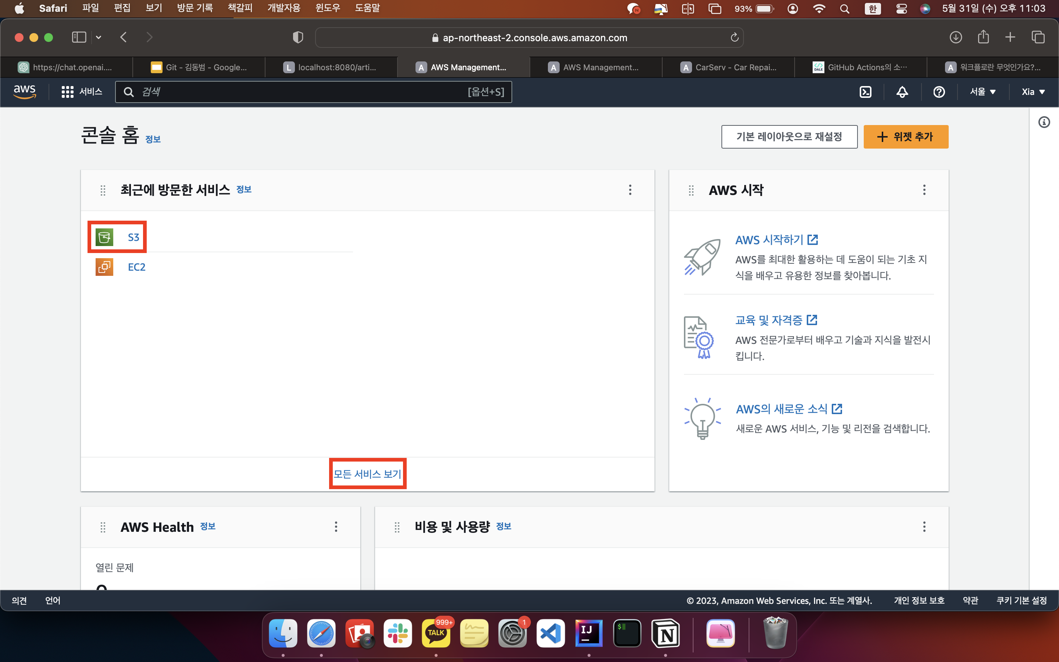Click Safari page reload icon
This screenshot has height=662, width=1059.
tap(734, 38)
